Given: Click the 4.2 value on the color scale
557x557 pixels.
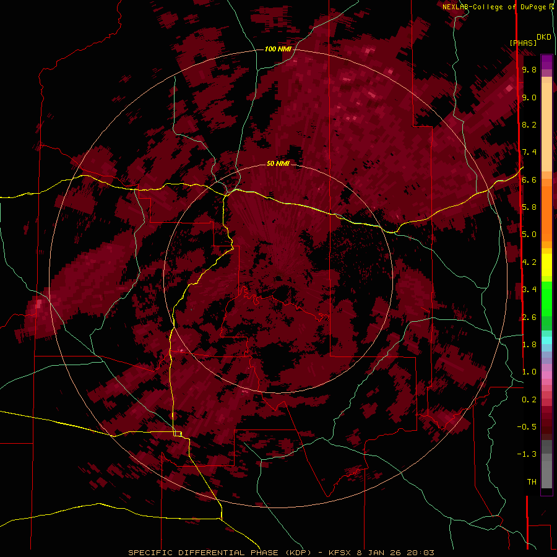Looking at the screenshot, I should tap(529, 262).
